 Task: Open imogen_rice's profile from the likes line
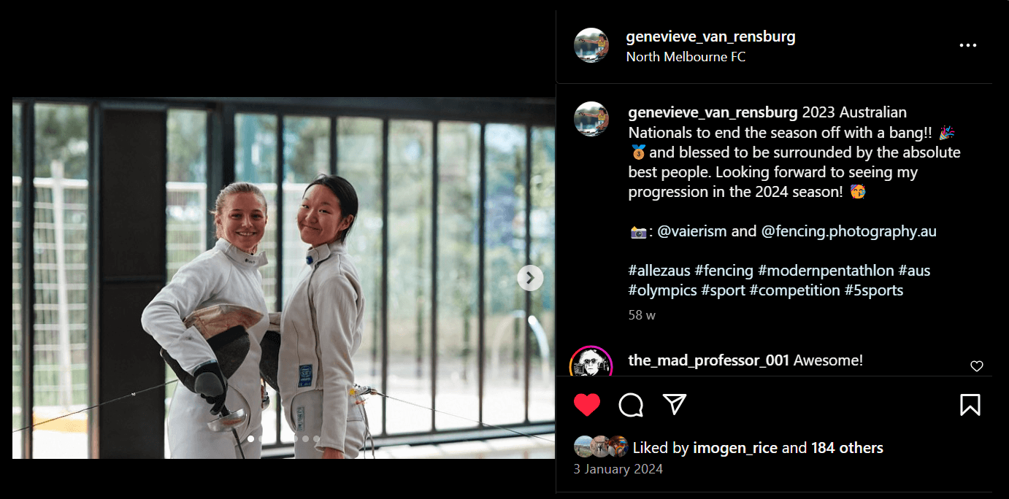pyautogui.click(x=735, y=448)
